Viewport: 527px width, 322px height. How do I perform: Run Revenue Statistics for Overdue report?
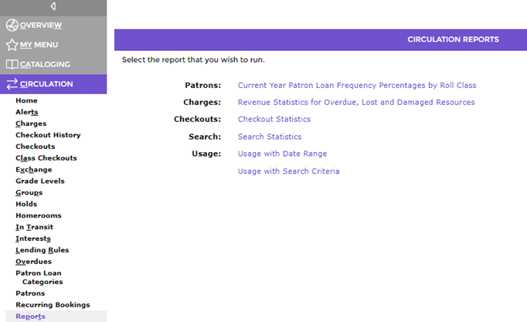pos(356,102)
